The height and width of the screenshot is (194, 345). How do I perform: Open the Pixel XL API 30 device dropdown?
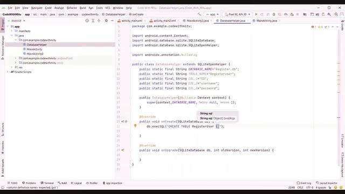tap(237, 15)
